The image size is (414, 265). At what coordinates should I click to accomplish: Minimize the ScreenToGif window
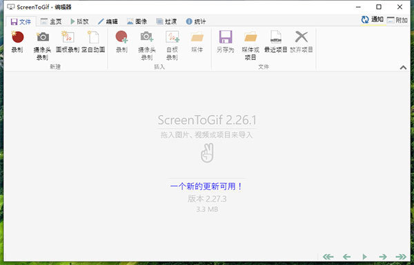coord(358,7)
